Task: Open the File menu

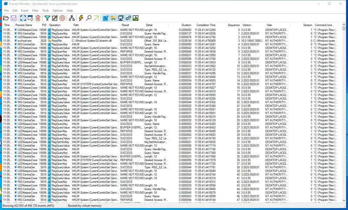Action: tap(7, 10)
